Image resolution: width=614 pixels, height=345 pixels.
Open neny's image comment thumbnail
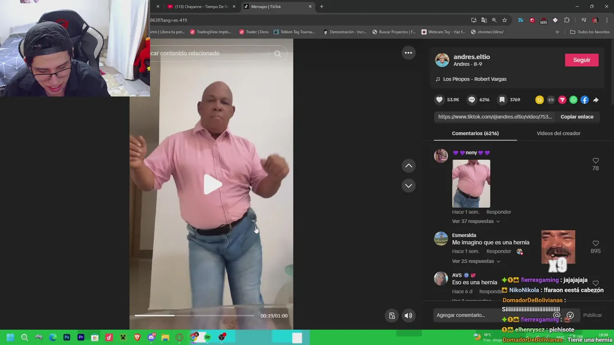point(471,184)
